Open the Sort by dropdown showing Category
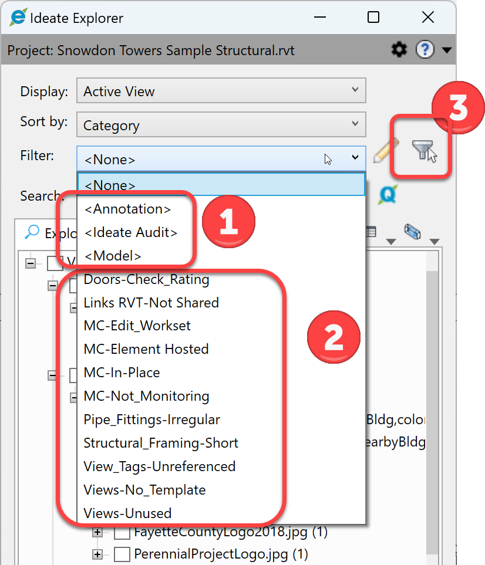This screenshot has width=485, height=565. coord(221,124)
